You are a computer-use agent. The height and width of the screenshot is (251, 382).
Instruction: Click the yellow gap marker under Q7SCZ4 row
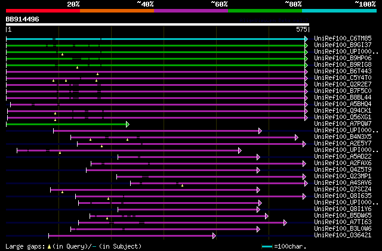pyautogui.click(x=62, y=193)
